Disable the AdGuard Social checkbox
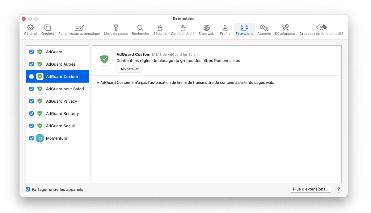Image resolution: width=371 pixels, height=213 pixels. point(32,126)
